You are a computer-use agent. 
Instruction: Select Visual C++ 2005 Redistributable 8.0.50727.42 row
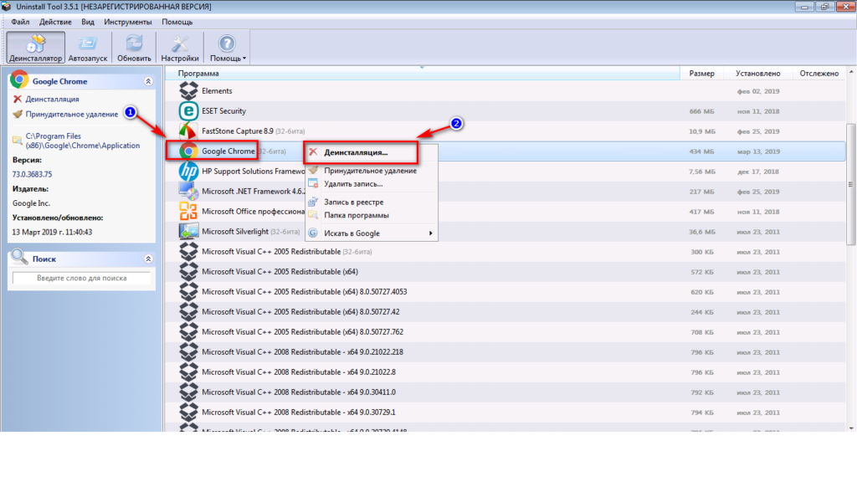[505, 312]
